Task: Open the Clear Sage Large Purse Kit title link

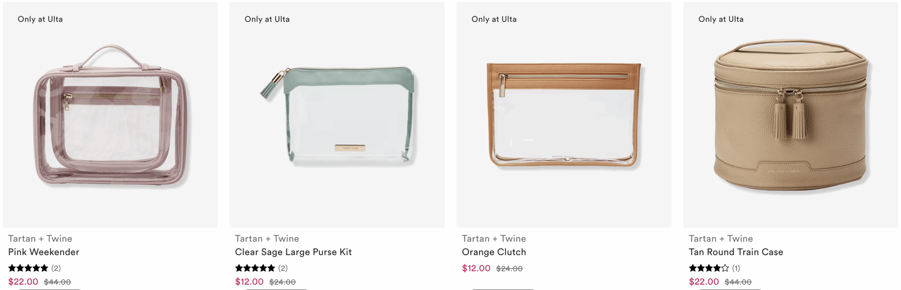Action: (x=293, y=252)
